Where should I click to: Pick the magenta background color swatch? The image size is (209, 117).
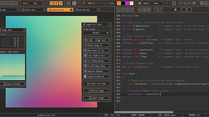point(127,3)
